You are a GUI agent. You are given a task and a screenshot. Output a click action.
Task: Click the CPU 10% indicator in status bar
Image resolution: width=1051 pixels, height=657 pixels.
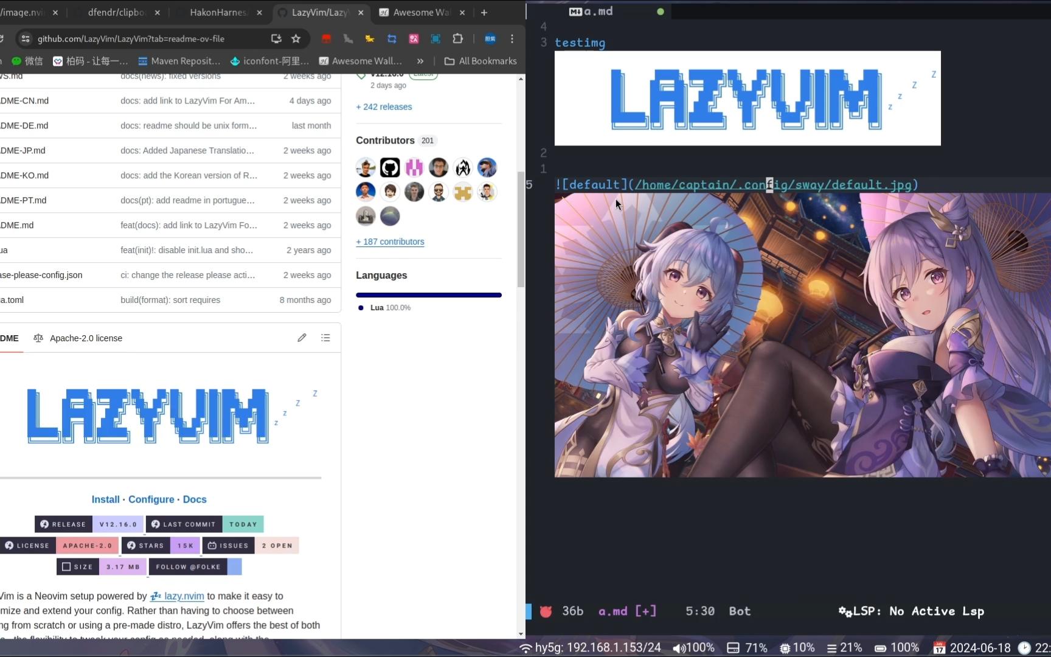[x=797, y=648]
